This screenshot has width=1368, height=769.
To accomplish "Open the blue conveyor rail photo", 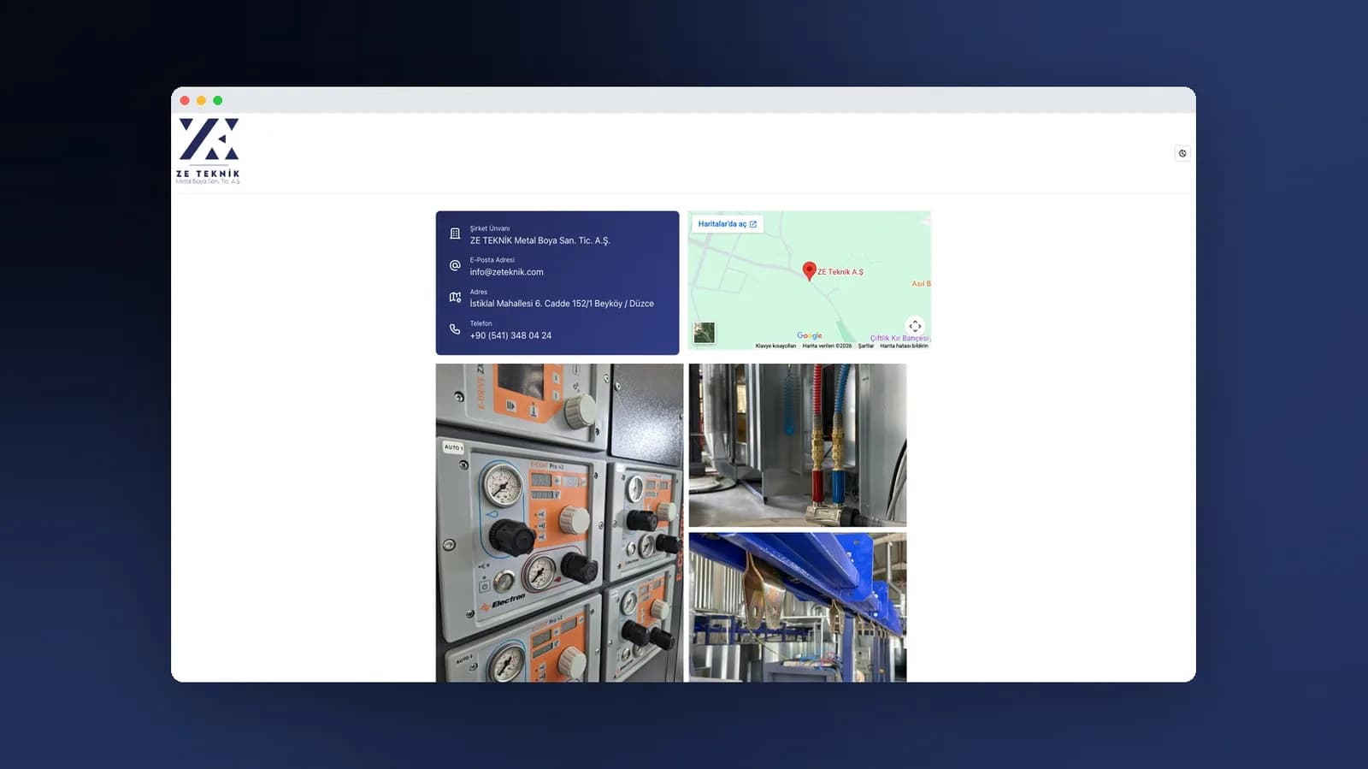I will (x=798, y=607).
